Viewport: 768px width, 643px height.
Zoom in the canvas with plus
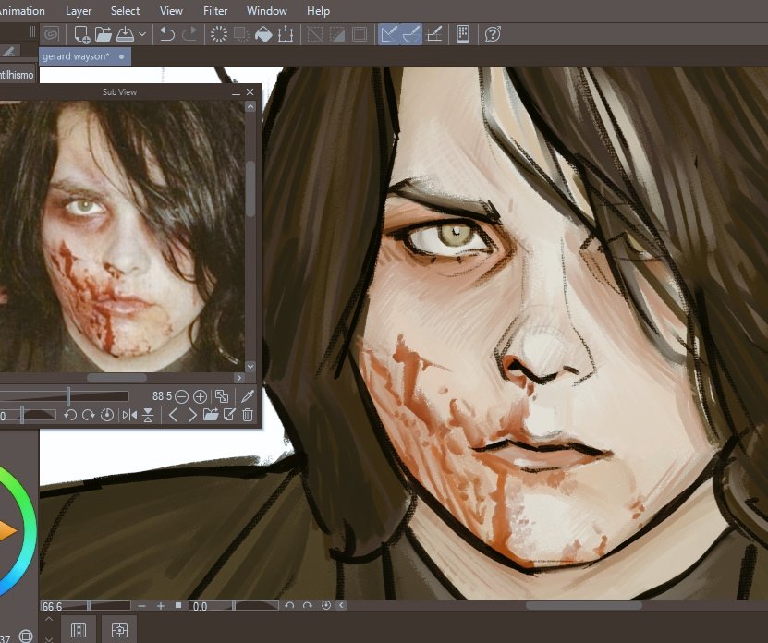(161, 606)
